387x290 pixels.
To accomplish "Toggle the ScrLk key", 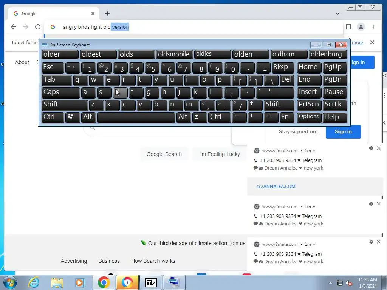I will coord(335,105).
